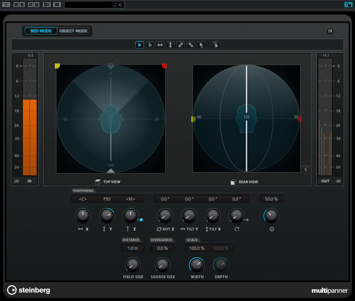Click red right handle in rear view
355x301 pixels.
pos(300,119)
